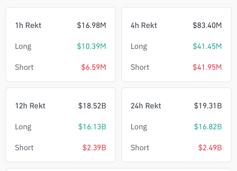The width and height of the screenshot is (237, 171).
Task: Select the 4h Long value $41.45M
Action: [x=207, y=46]
